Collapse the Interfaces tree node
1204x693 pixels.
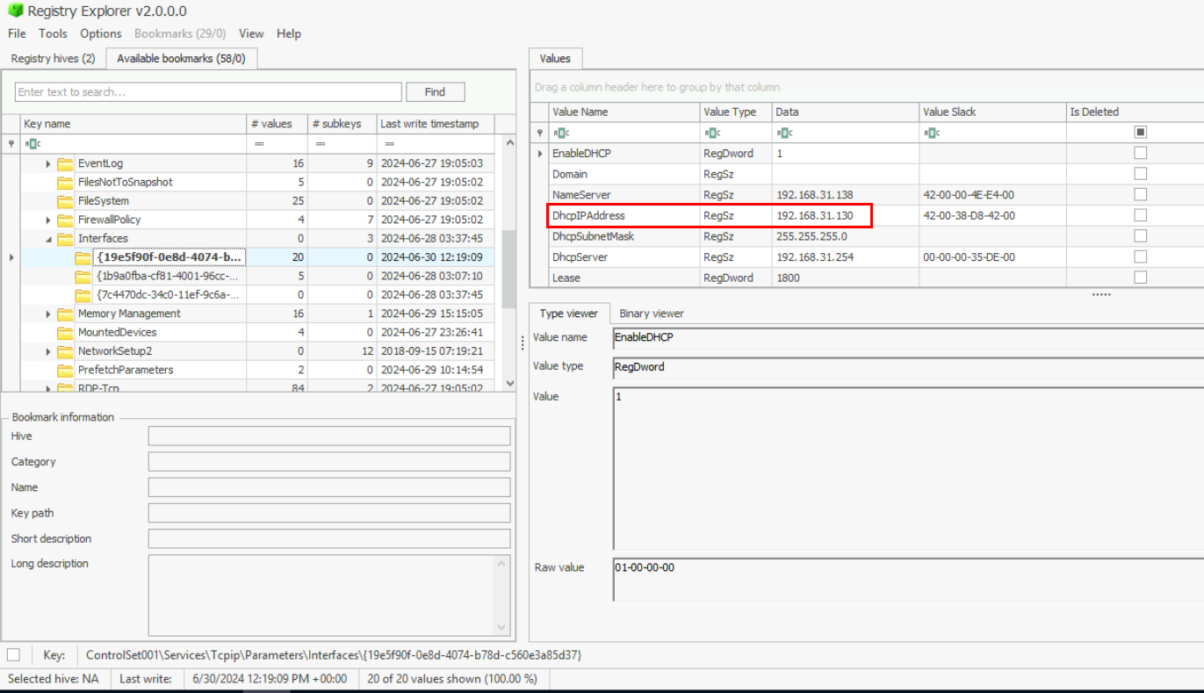click(x=48, y=239)
